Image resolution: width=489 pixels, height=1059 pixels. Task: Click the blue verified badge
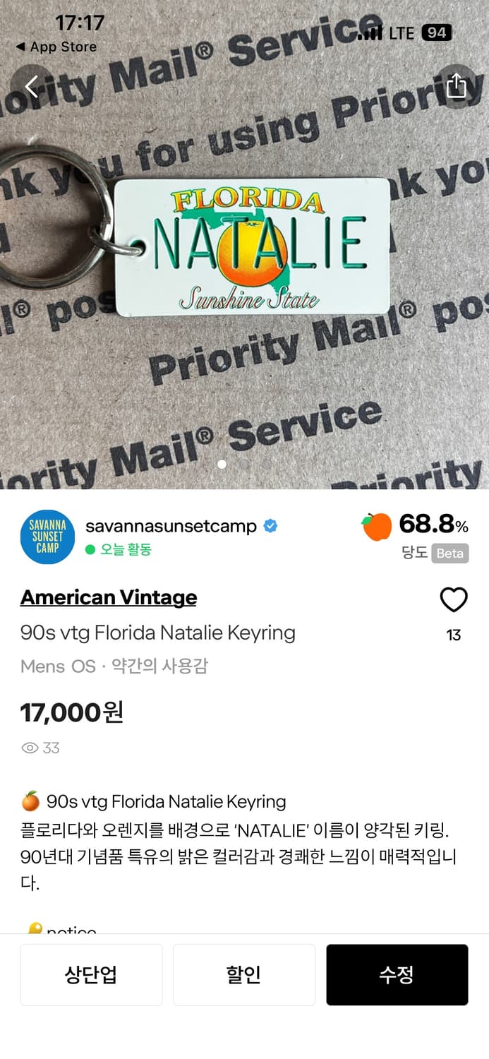[270, 526]
